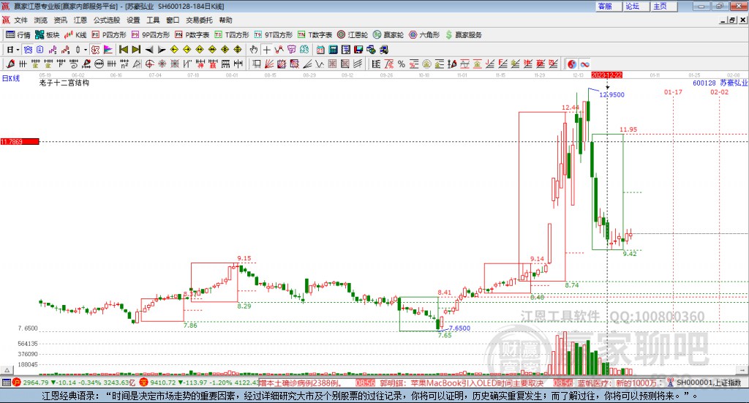Jump to last bar with skip-to-end icon

(x=136, y=50)
